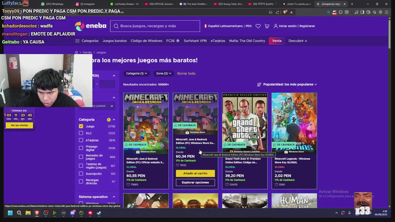Image resolution: width=395 pixels, height=222 pixels.
Task: Click Tienda breadcrumb link
Action: 87,52
